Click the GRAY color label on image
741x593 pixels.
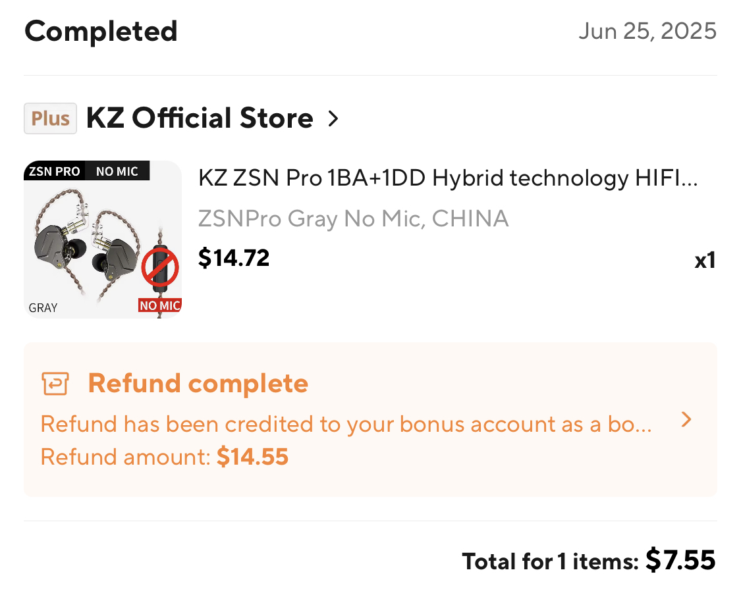[x=43, y=307]
